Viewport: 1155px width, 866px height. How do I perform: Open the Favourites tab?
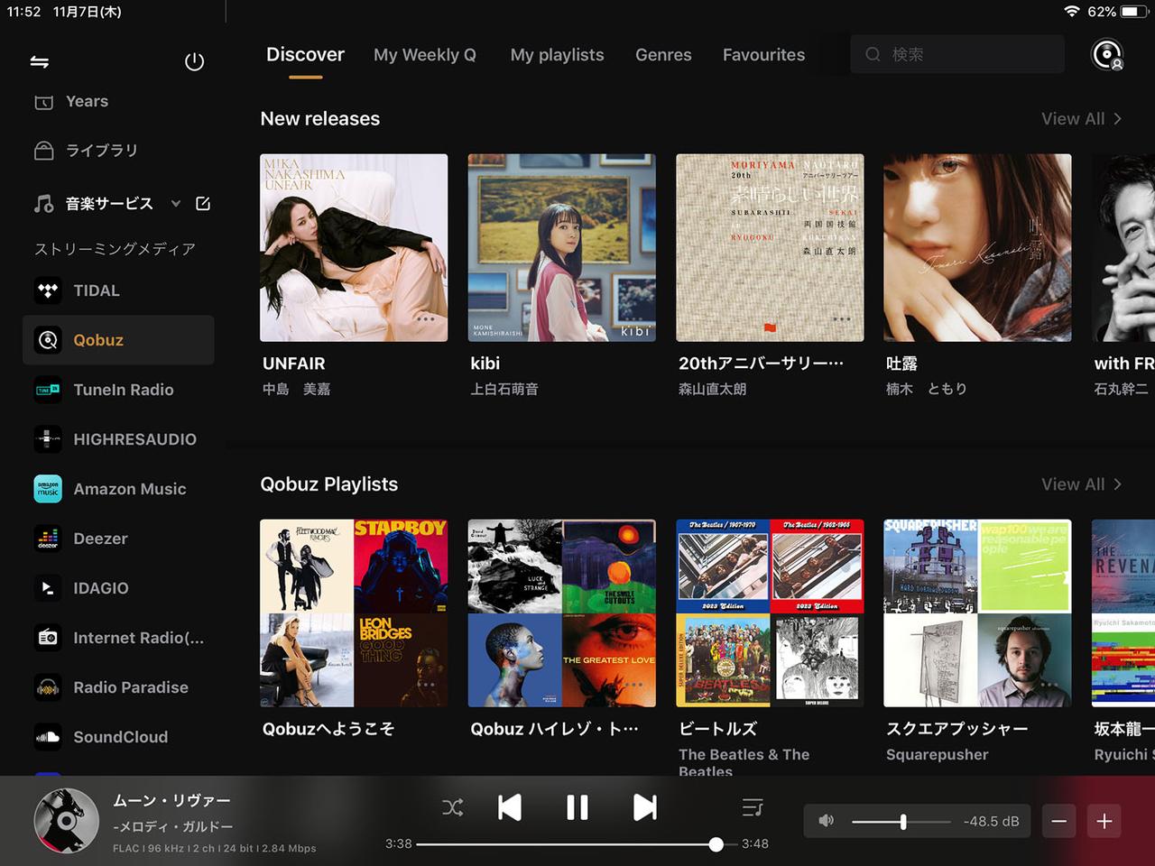(x=763, y=54)
